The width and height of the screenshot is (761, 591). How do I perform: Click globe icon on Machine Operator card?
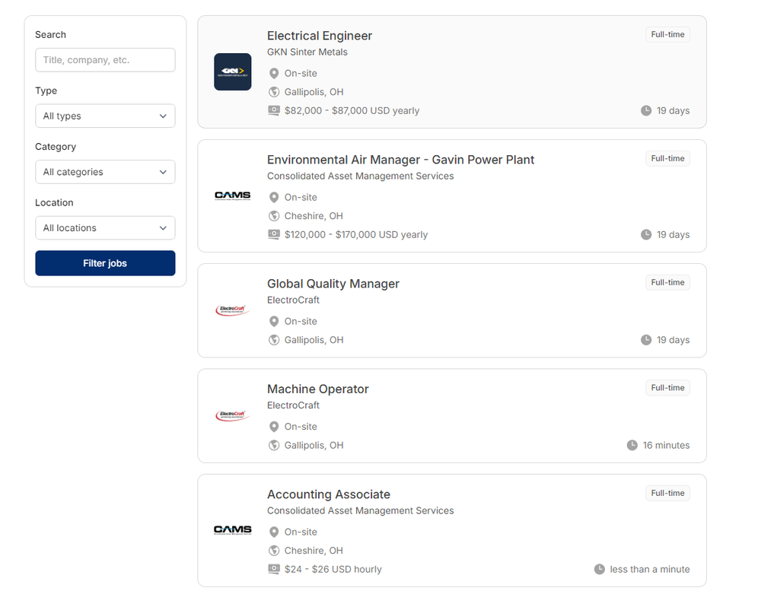(274, 446)
